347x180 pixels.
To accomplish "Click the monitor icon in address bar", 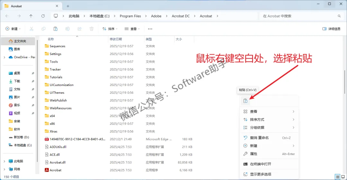I will click(56, 16).
